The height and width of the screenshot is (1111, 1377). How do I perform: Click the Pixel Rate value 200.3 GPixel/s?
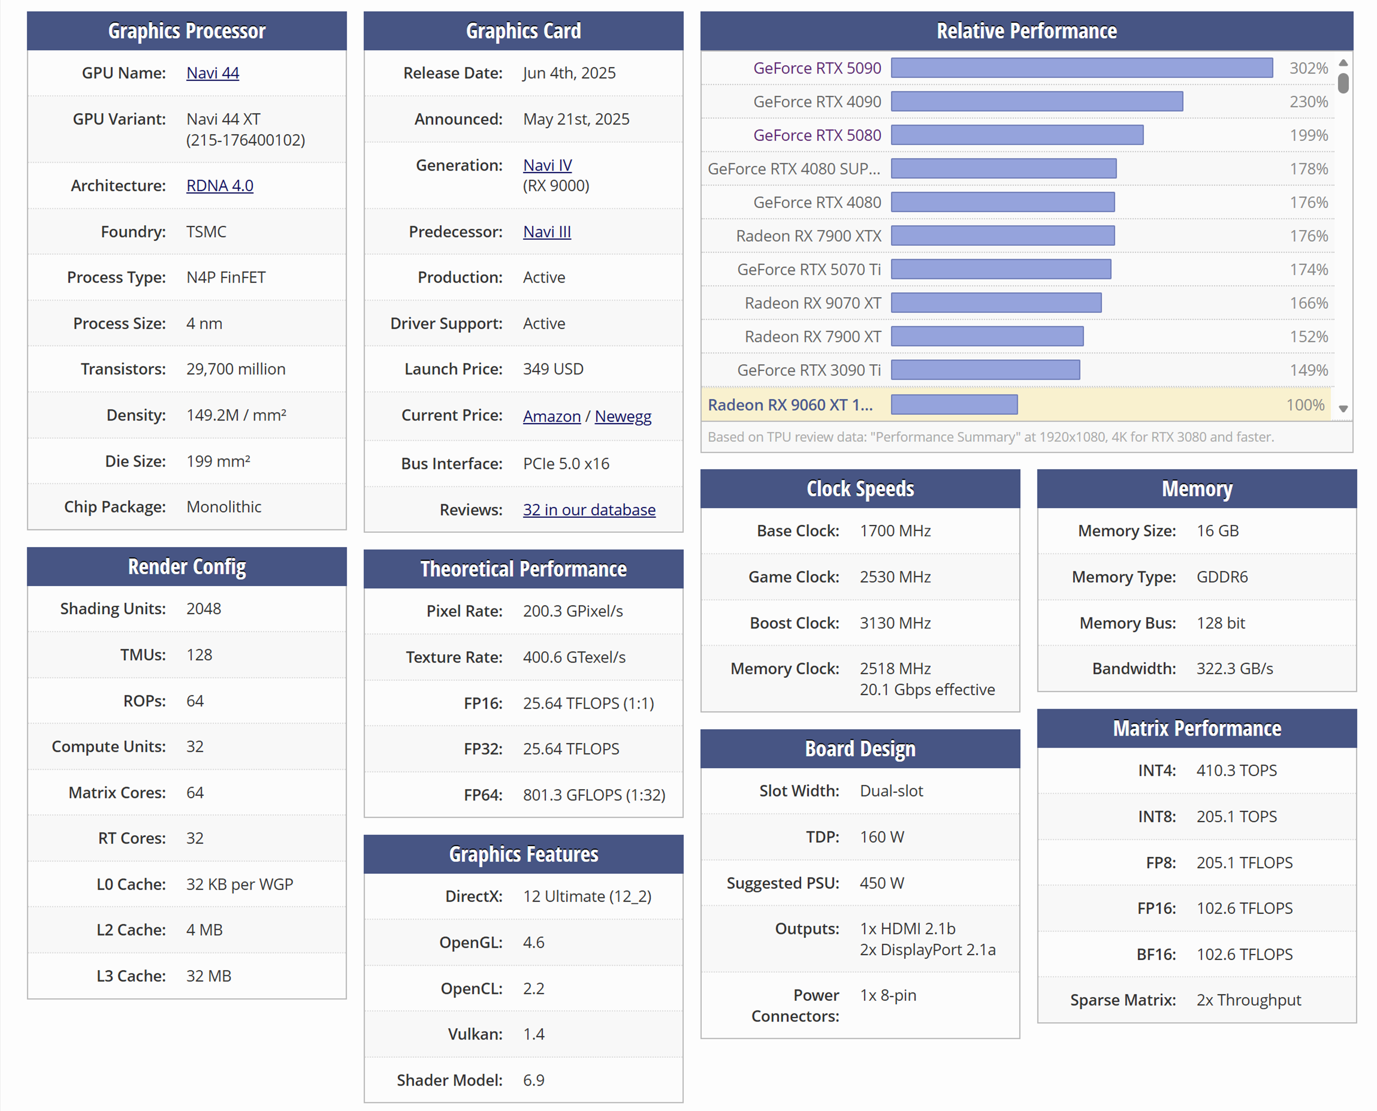coord(573,611)
